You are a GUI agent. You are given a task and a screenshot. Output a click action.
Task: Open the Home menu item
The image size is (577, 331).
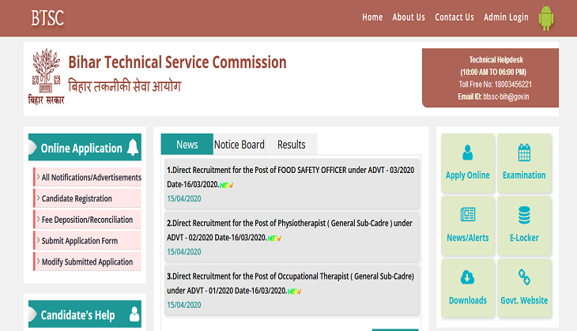pyautogui.click(x=372, y=17)
